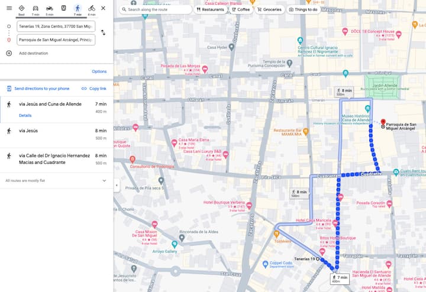Close the directions panel
426x292 pixels.
tap(104, 8)
